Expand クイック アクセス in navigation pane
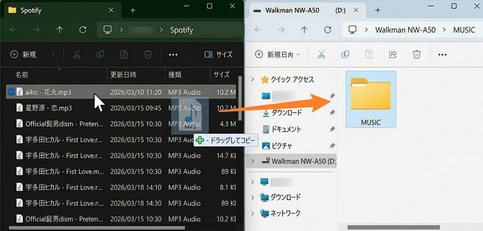The height and width of the screenshot is (231, 483). pyautogui.click(x=253, y=80)
